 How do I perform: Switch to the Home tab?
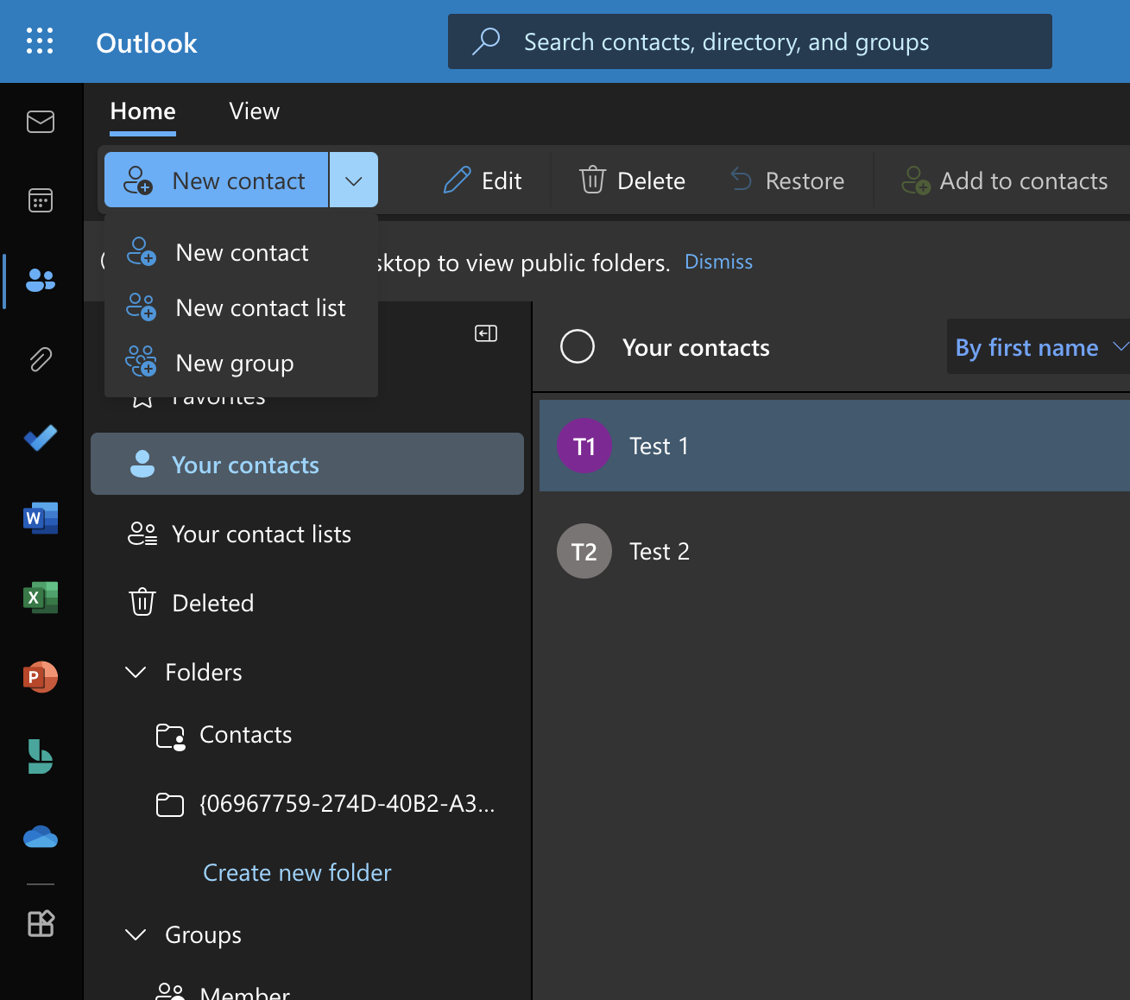[x=143, y=111]
